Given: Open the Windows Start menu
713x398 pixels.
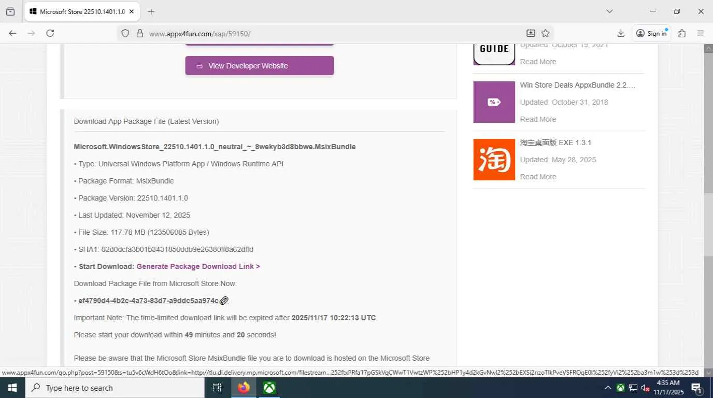Looking at the screenshot, I should click(12, 388).
